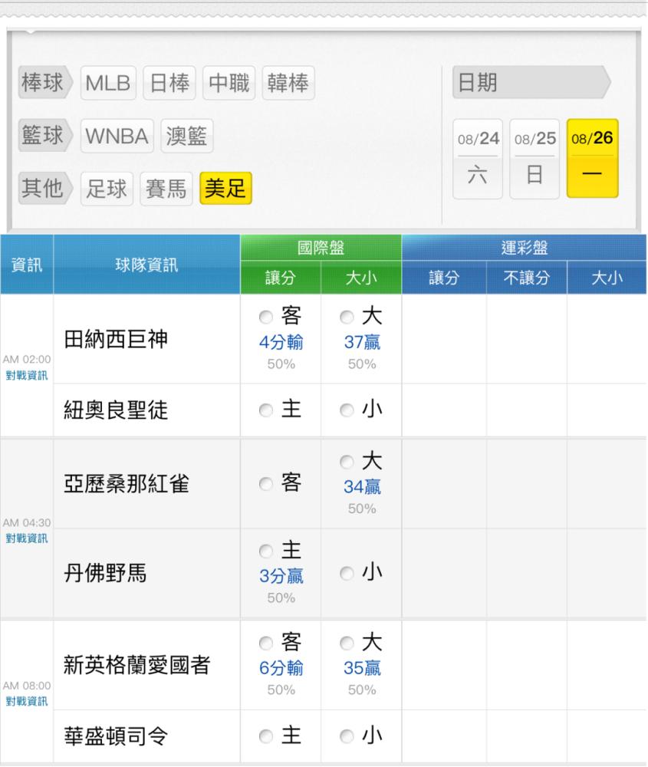Select 大 over for 亞歷桑那紅雀 game
Viewport: 648px width, 767px height.
[347, 462]
